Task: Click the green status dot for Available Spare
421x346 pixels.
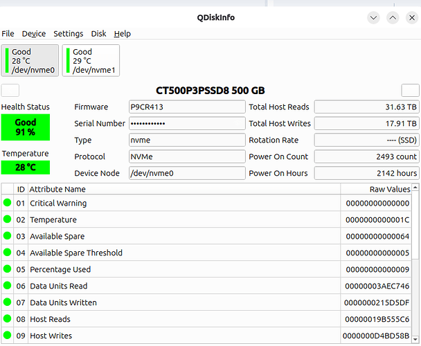Action: pyautogui.click(x=7, y=236)
